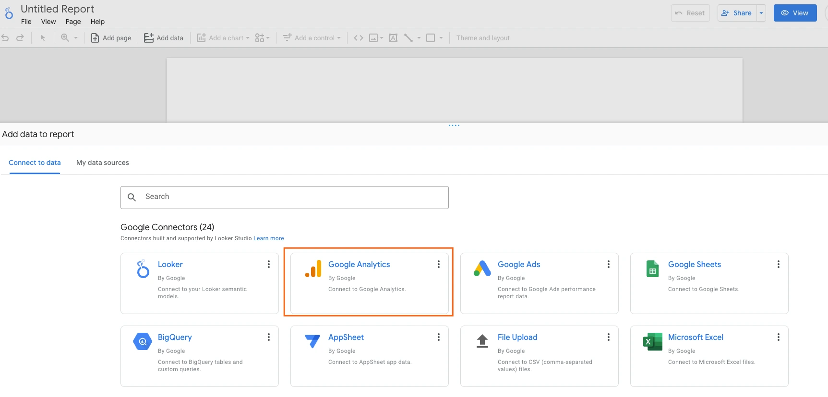Switch to the Connect to data tab

click(35, 163)
